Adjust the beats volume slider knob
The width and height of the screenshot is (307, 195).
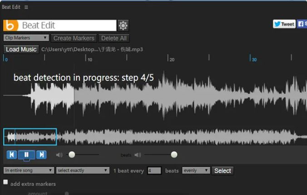[x=174, y=155]
